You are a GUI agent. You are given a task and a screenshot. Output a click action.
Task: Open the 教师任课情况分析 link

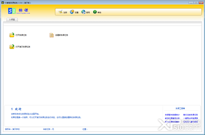[172, 118]
